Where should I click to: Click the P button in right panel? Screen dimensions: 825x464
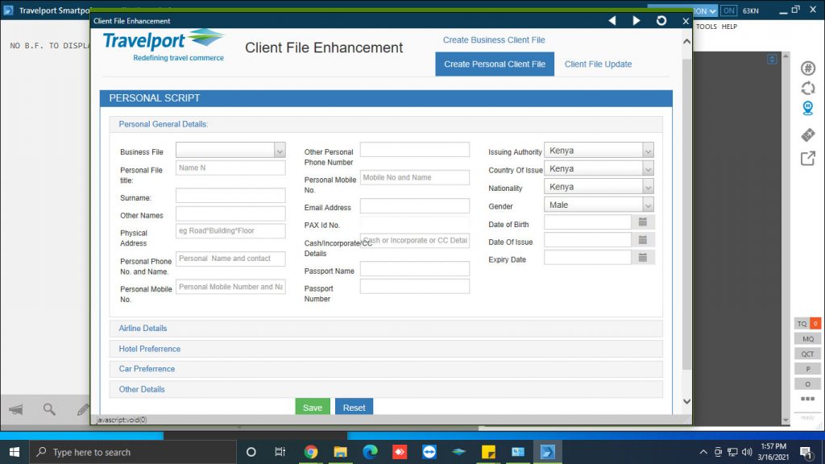coord(807,369)
